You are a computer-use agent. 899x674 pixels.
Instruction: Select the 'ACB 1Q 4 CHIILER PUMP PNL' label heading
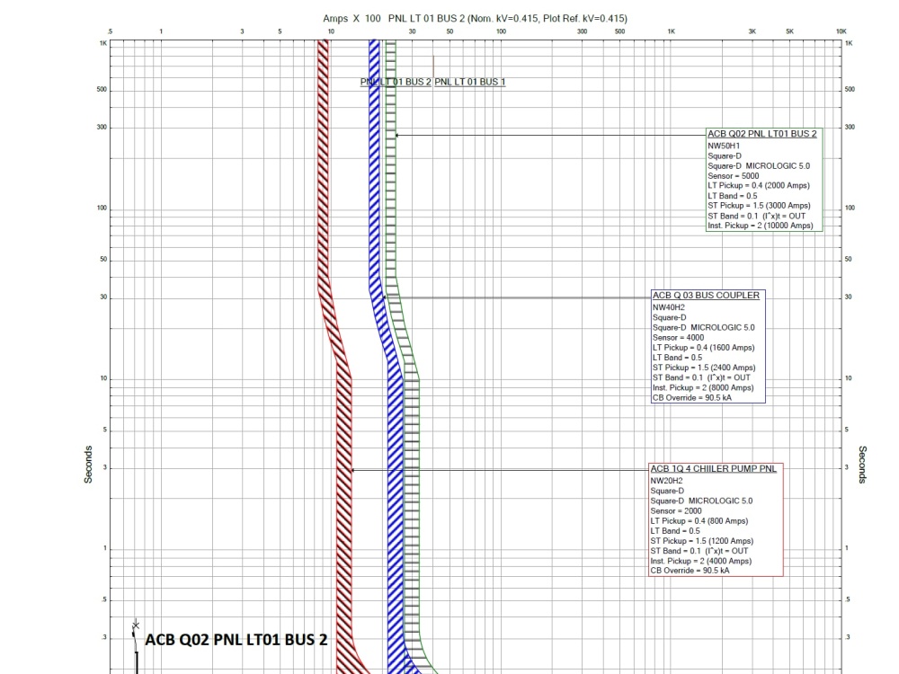pos(713,469)
